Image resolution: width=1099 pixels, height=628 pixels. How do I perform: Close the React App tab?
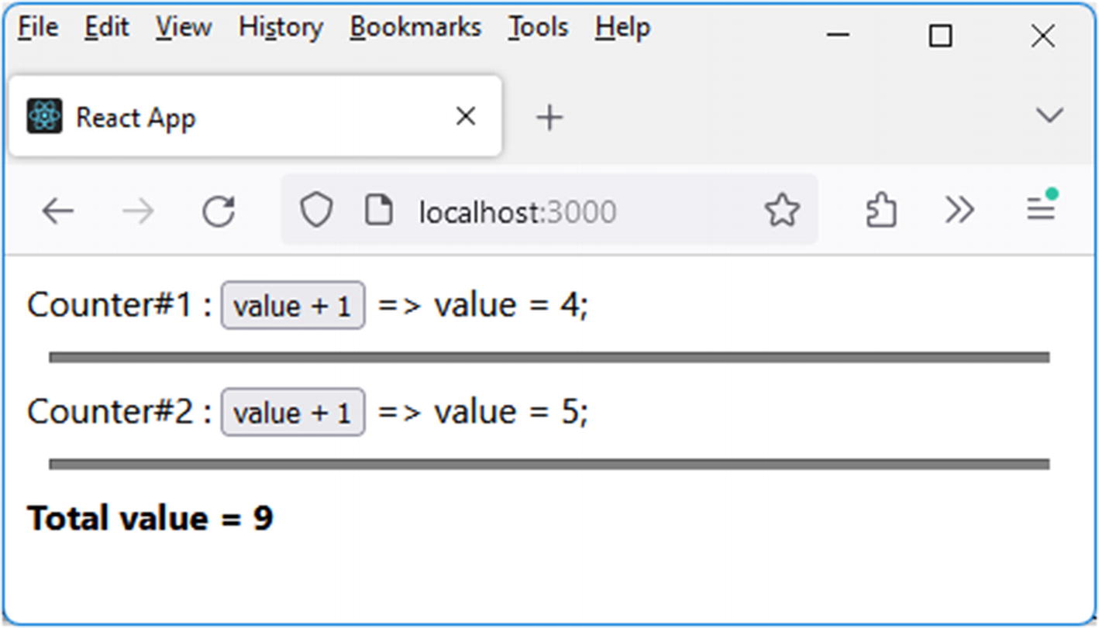(465, 117)
